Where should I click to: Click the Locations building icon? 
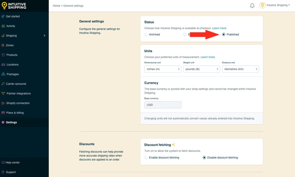coord(3,65)
